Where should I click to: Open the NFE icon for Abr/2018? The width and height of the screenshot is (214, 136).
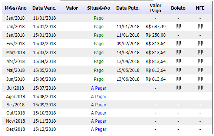200,61
